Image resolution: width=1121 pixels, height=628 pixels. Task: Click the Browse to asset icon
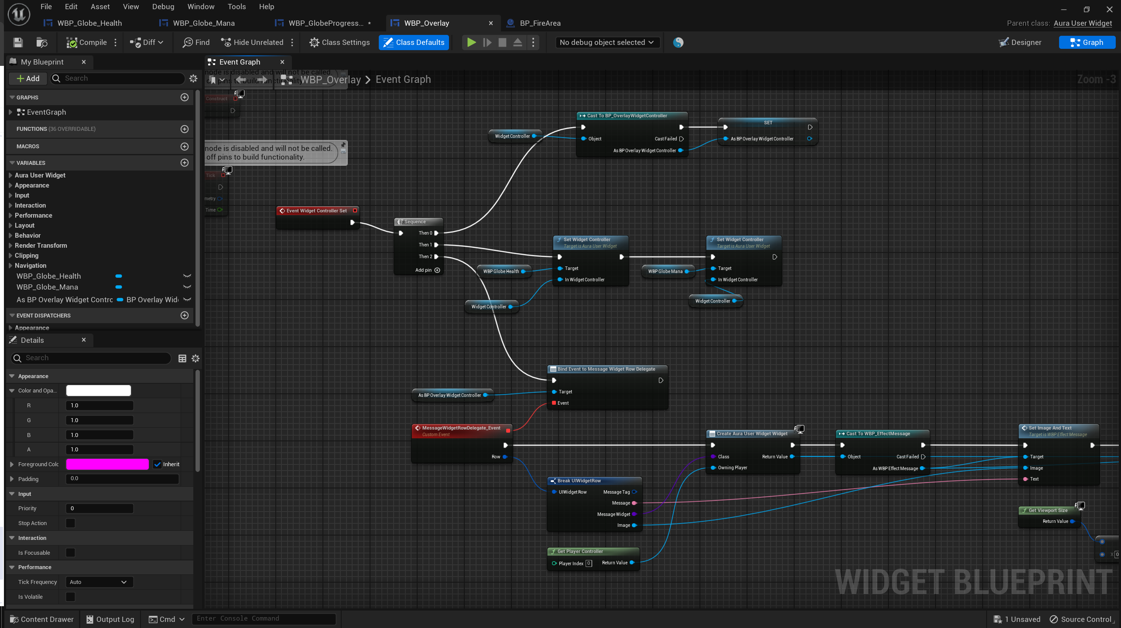click(41, 42)
